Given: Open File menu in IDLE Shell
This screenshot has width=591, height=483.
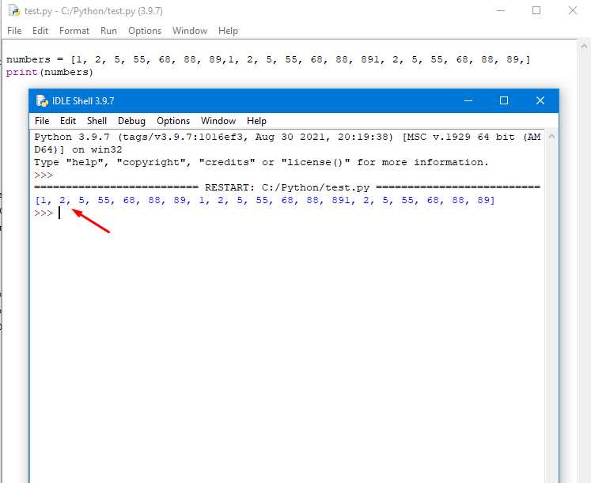Looking at the screenshot, I should click(x=42, y=121).
